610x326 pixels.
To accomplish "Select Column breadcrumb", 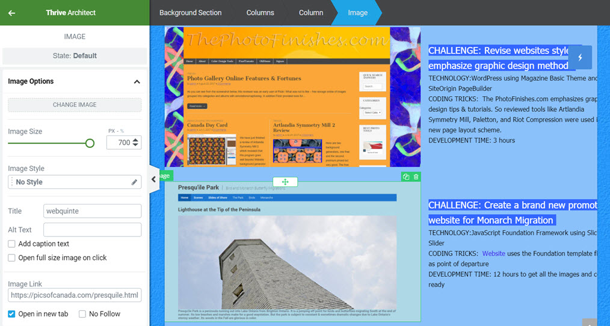I will pyautogui.click(x=311, y=13).
